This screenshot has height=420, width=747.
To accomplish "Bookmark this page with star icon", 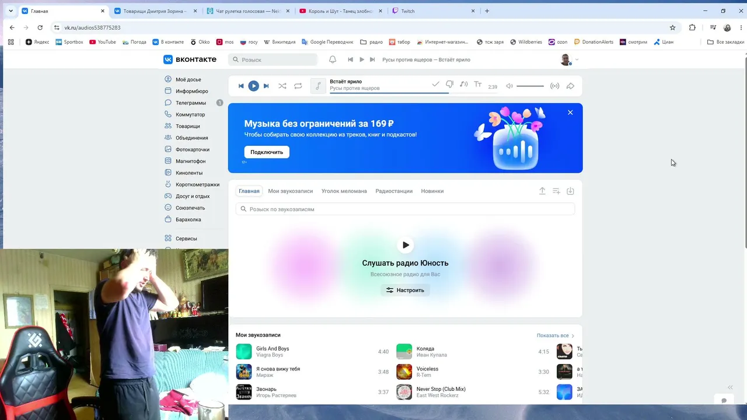I will 672,27.
